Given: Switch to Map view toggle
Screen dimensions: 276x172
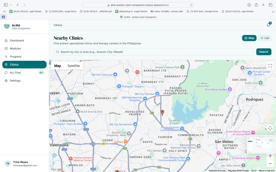Looking at the screenshot, I should pyautogui.click(x=249, y=38).
